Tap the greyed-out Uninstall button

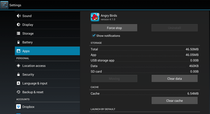tap(175, 28)
